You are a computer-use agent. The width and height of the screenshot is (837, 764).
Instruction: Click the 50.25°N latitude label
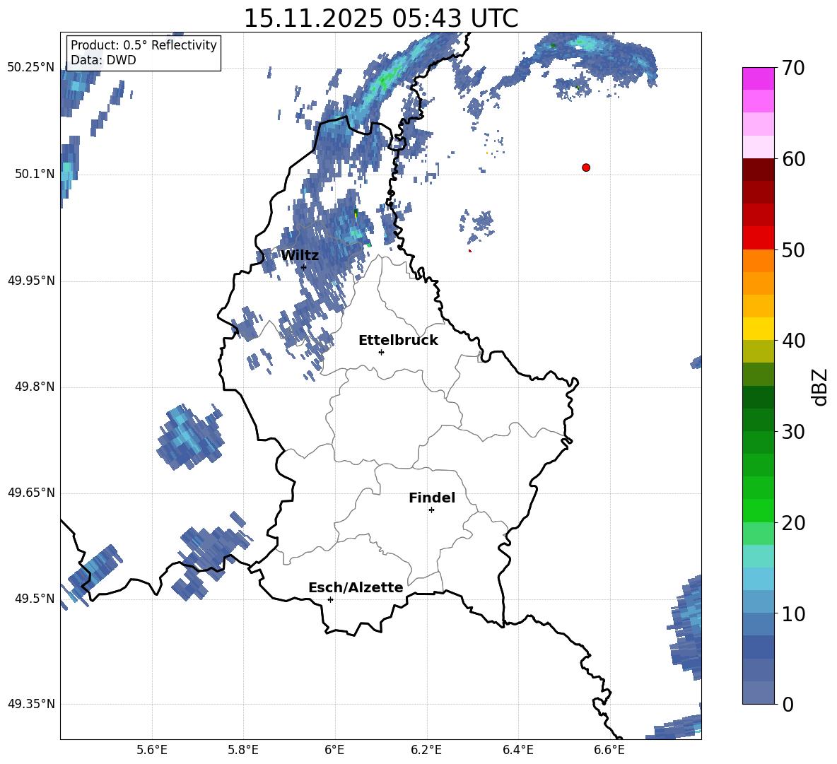coord(31,68)
